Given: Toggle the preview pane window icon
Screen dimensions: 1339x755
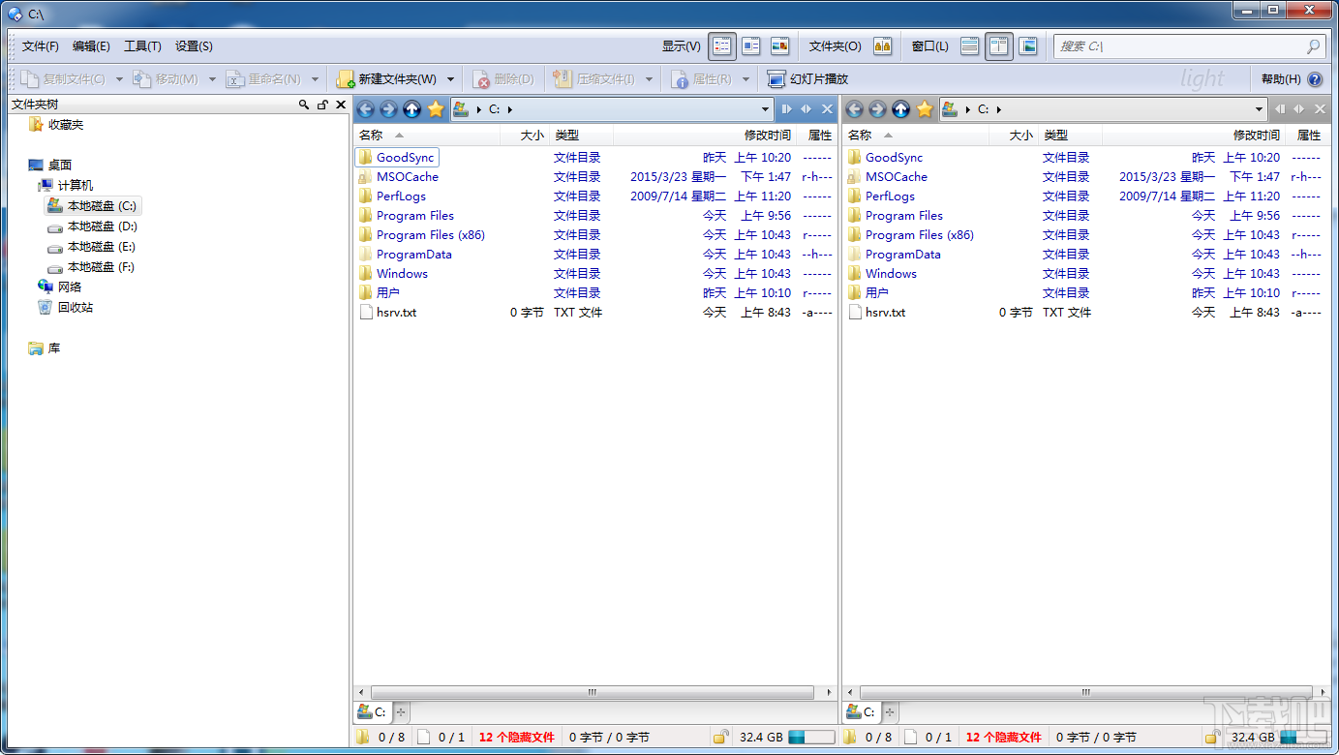Looking at the screenshot, I should coord(1028,45).
